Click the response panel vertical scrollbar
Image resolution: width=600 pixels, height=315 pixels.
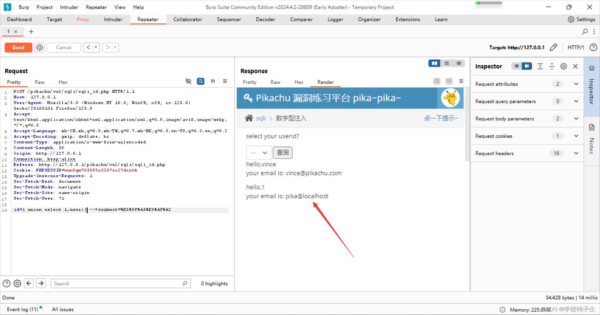467,124
